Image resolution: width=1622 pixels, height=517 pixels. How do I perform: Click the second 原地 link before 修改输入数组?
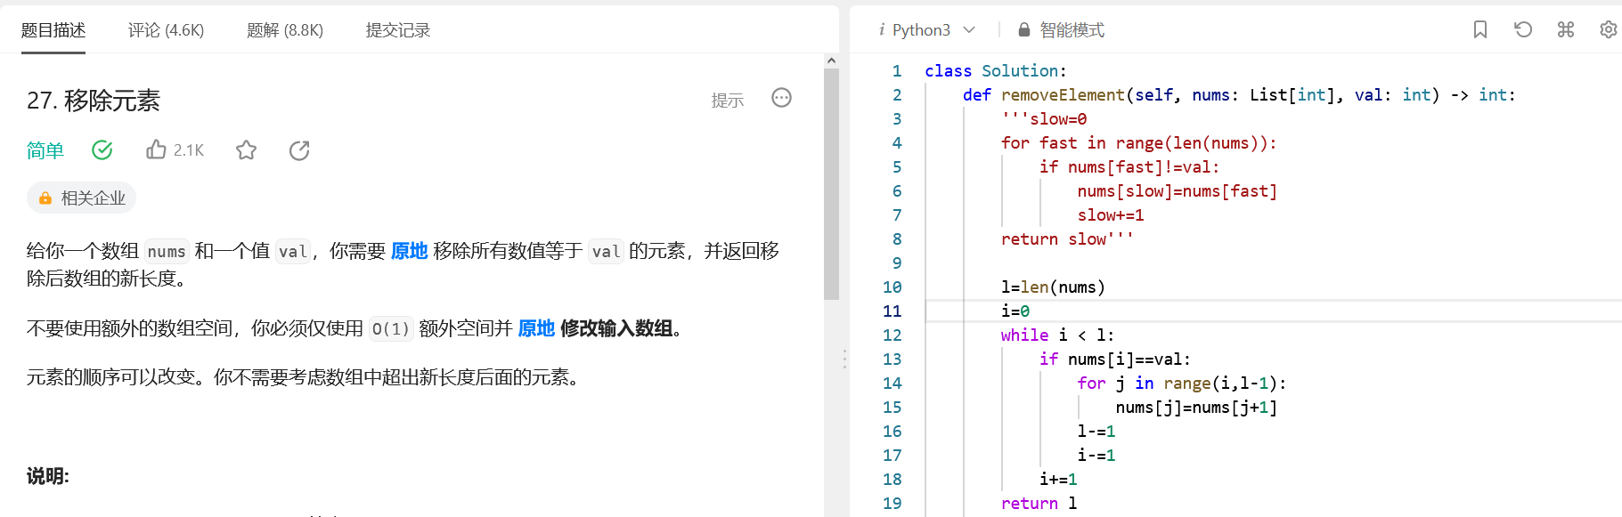(x=536, y=328)
